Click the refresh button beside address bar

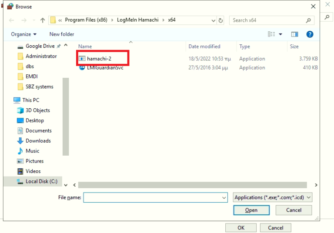click(x=221, y=20)
